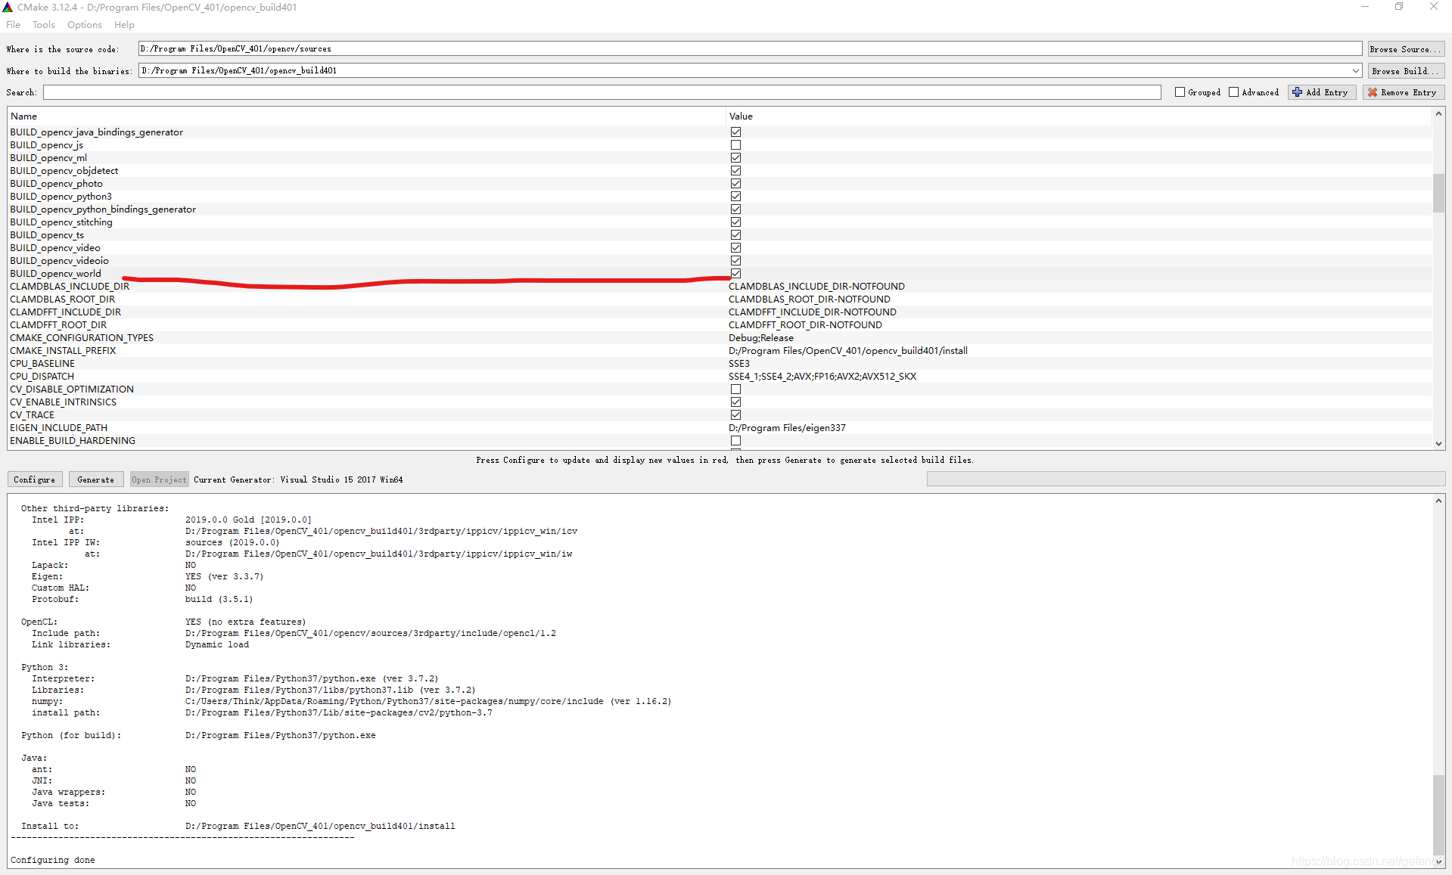Toggle BUILD_opencv_videoio checkbox
This screenshot has width=1452, height=875.
[x=735, y=261]
